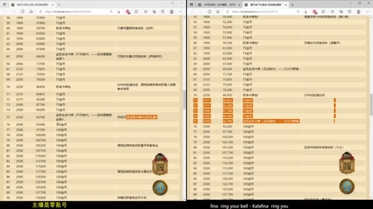Open Collections in left window toolbar
Image resolution: width=373 pixels, height=209 pixels.
click(154, 12)
